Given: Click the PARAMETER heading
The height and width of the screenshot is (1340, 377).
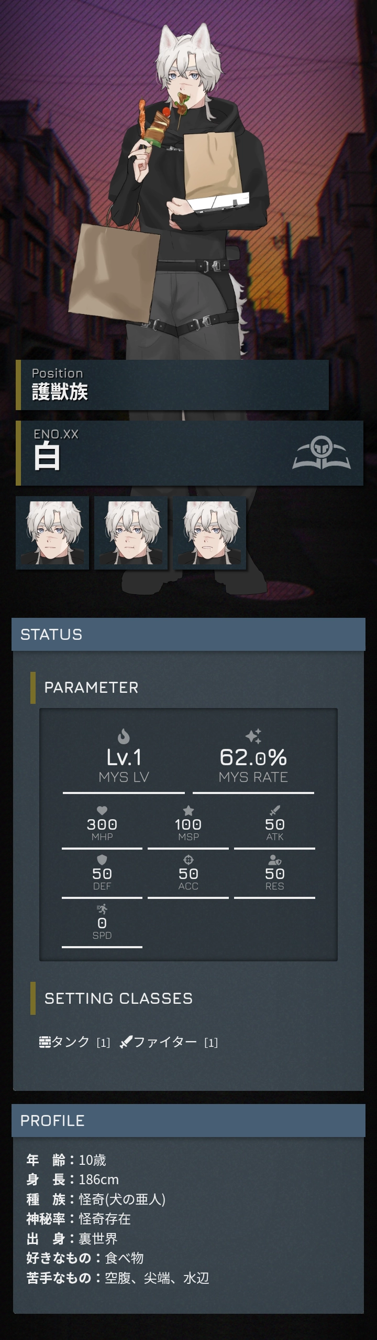Looking at the screenshot, I should click(91, 687).
